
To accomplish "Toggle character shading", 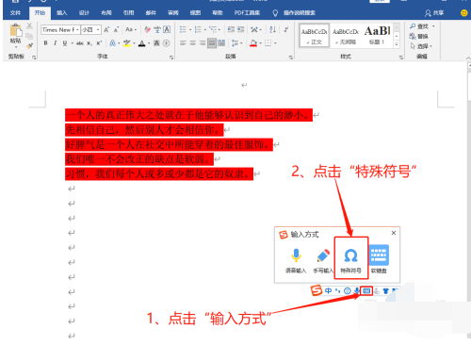I will 156,43.
